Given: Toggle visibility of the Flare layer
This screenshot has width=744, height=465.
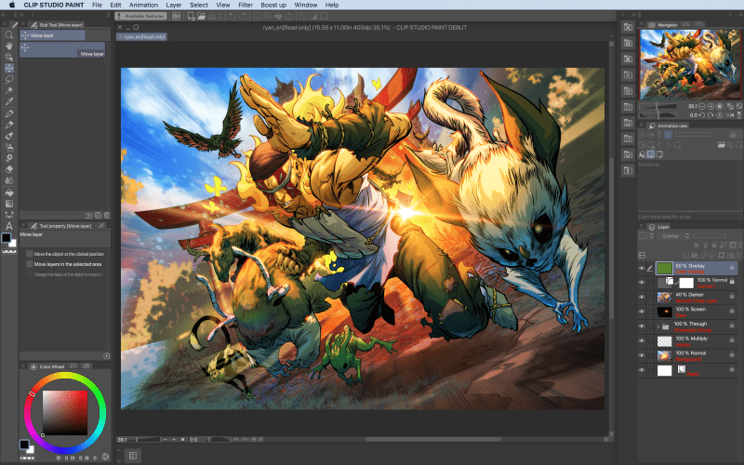Looking at the screenshot, I should click(642, 313).
